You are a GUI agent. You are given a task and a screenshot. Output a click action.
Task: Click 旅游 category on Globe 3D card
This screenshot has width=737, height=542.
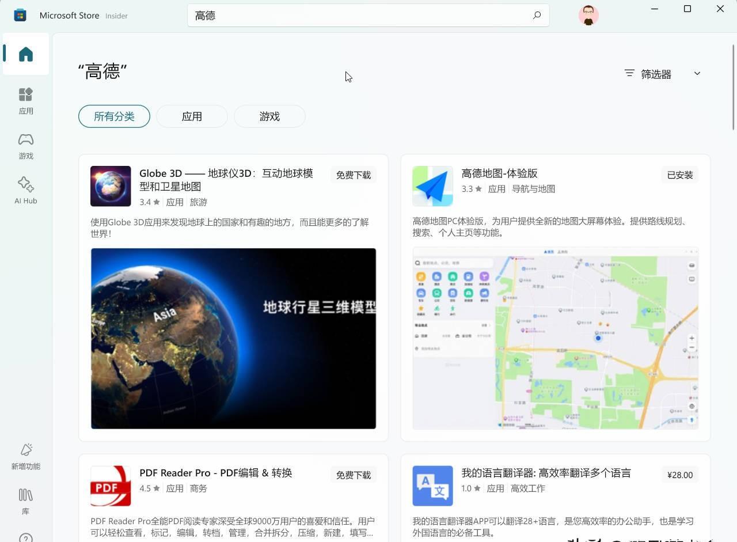(x=199, y=202)
